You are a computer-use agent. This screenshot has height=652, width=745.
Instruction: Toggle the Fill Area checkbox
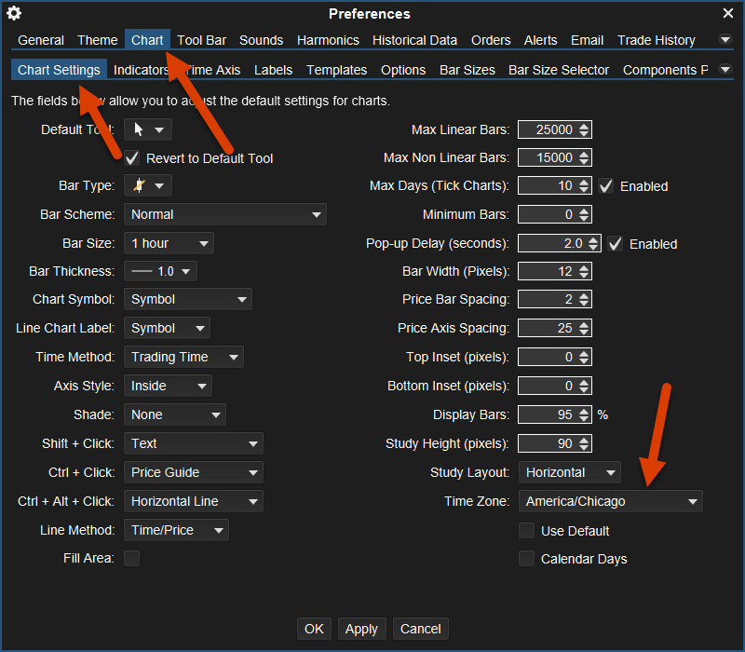point(132,558)
